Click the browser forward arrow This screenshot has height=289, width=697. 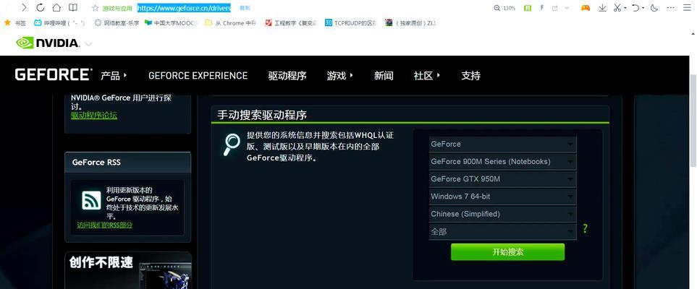pyautogui.click(x=24, y=7)
